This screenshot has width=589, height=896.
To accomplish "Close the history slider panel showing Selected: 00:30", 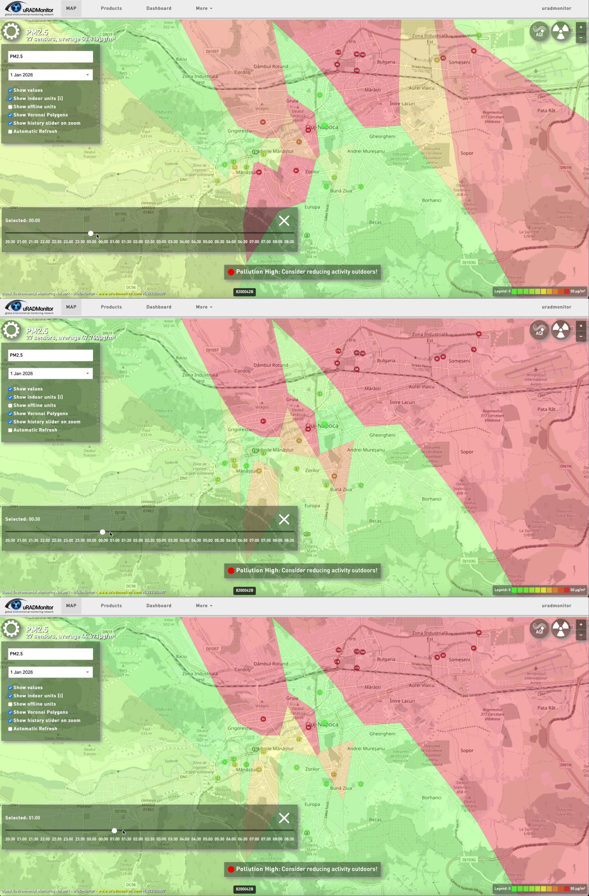I will [x=284, y=519].
